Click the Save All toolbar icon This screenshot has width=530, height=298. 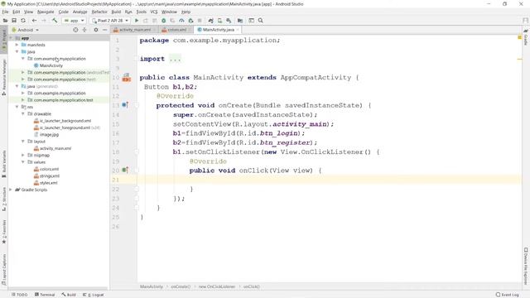coord(14,21)
